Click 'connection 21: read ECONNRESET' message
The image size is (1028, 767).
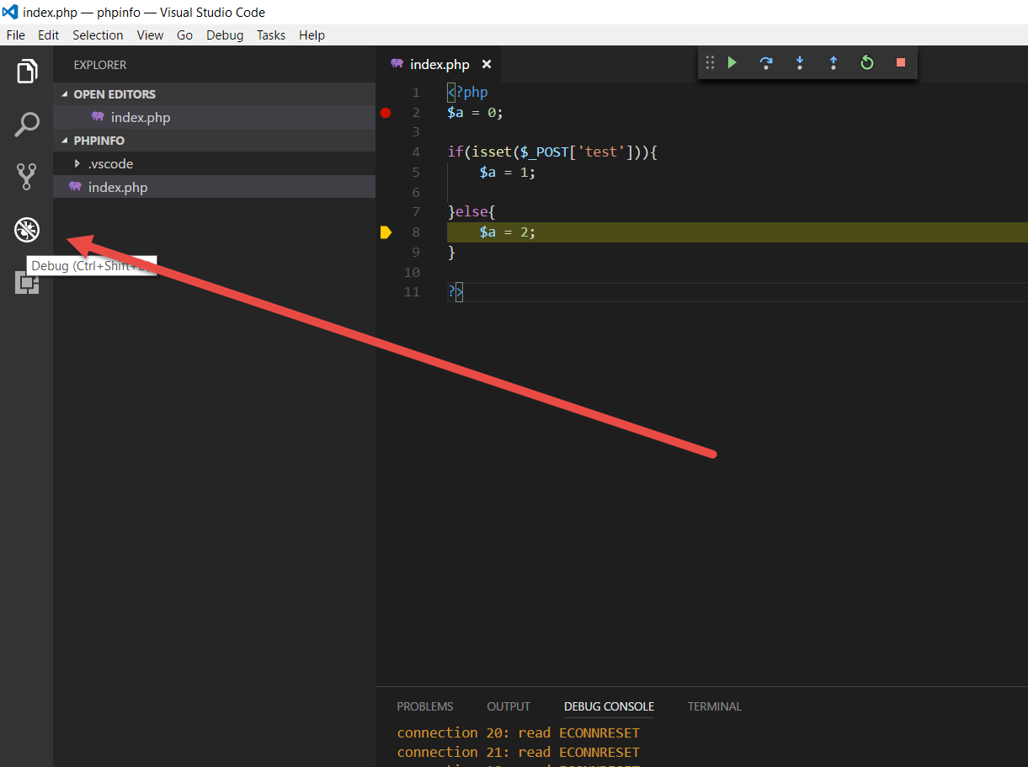(x=519, y=752)
